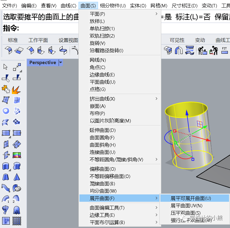Select the two-corner rectangular plane icon

pos(6,133)
